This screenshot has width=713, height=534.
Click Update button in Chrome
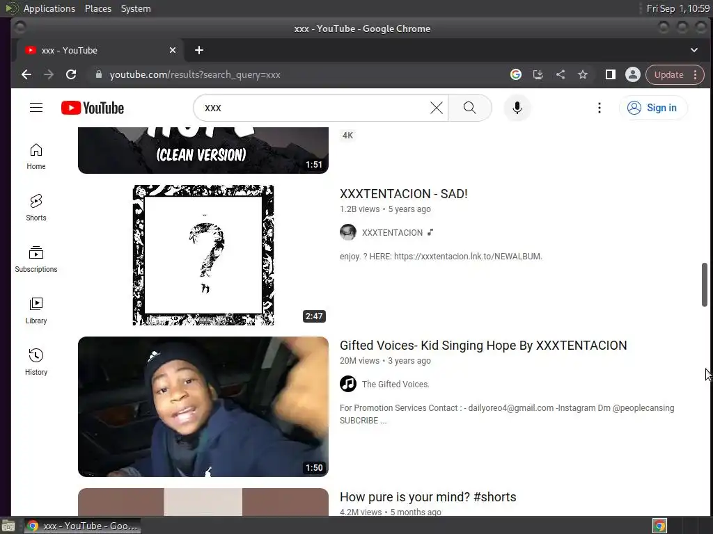coord(668,74)
